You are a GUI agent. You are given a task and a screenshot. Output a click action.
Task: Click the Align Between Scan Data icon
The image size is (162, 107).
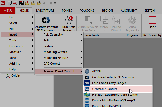[x=88, y=20]
